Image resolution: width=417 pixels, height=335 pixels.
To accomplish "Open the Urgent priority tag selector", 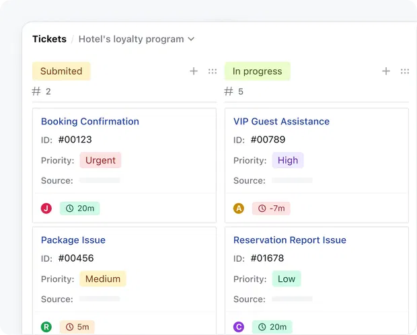I will coord(100,160).
